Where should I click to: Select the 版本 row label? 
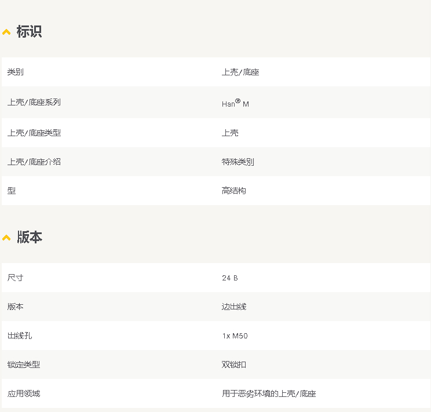16,307
